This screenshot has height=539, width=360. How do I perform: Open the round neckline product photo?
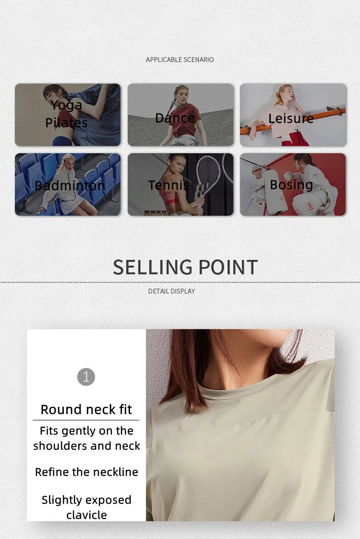click(x=240, y=425)
